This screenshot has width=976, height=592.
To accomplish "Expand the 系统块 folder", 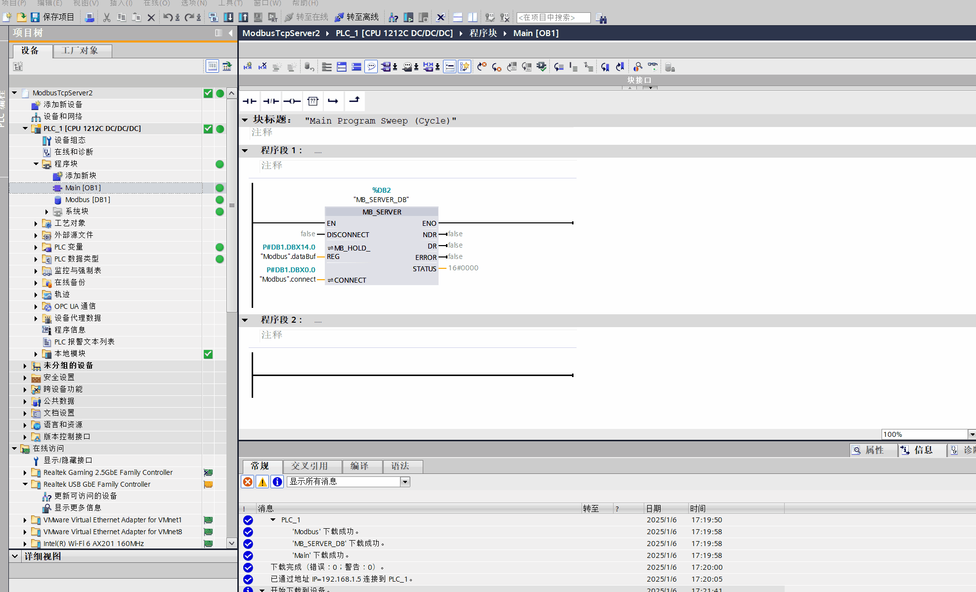I will (x=47, y=211).
